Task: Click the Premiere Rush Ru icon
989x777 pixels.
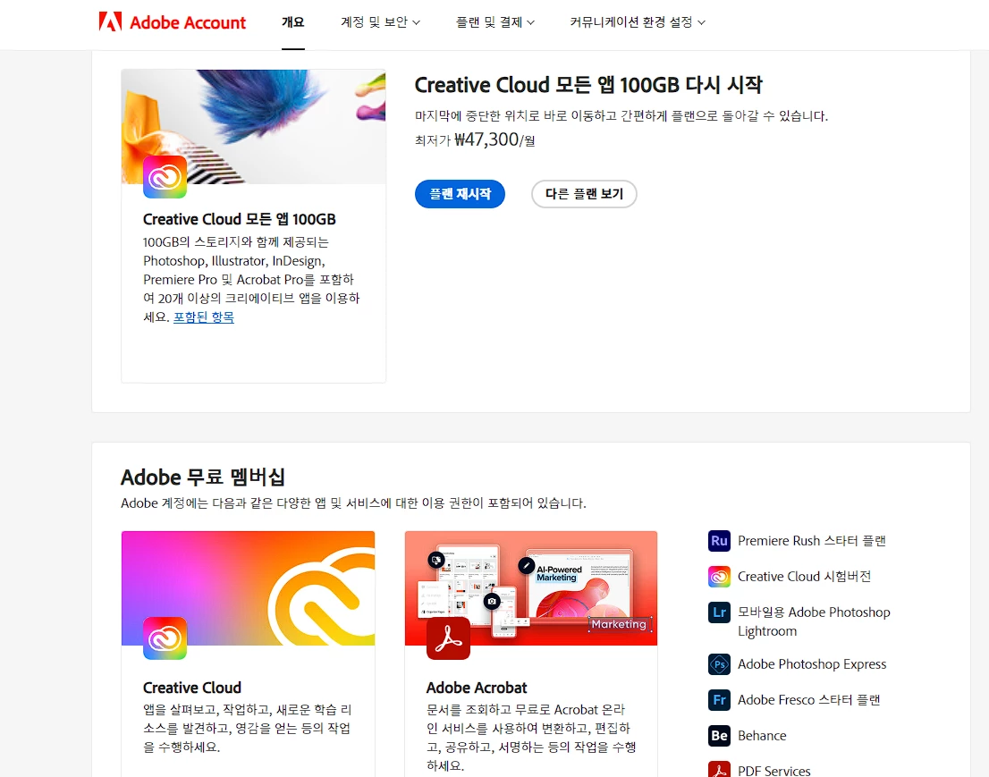Action: tap(719, 541)
